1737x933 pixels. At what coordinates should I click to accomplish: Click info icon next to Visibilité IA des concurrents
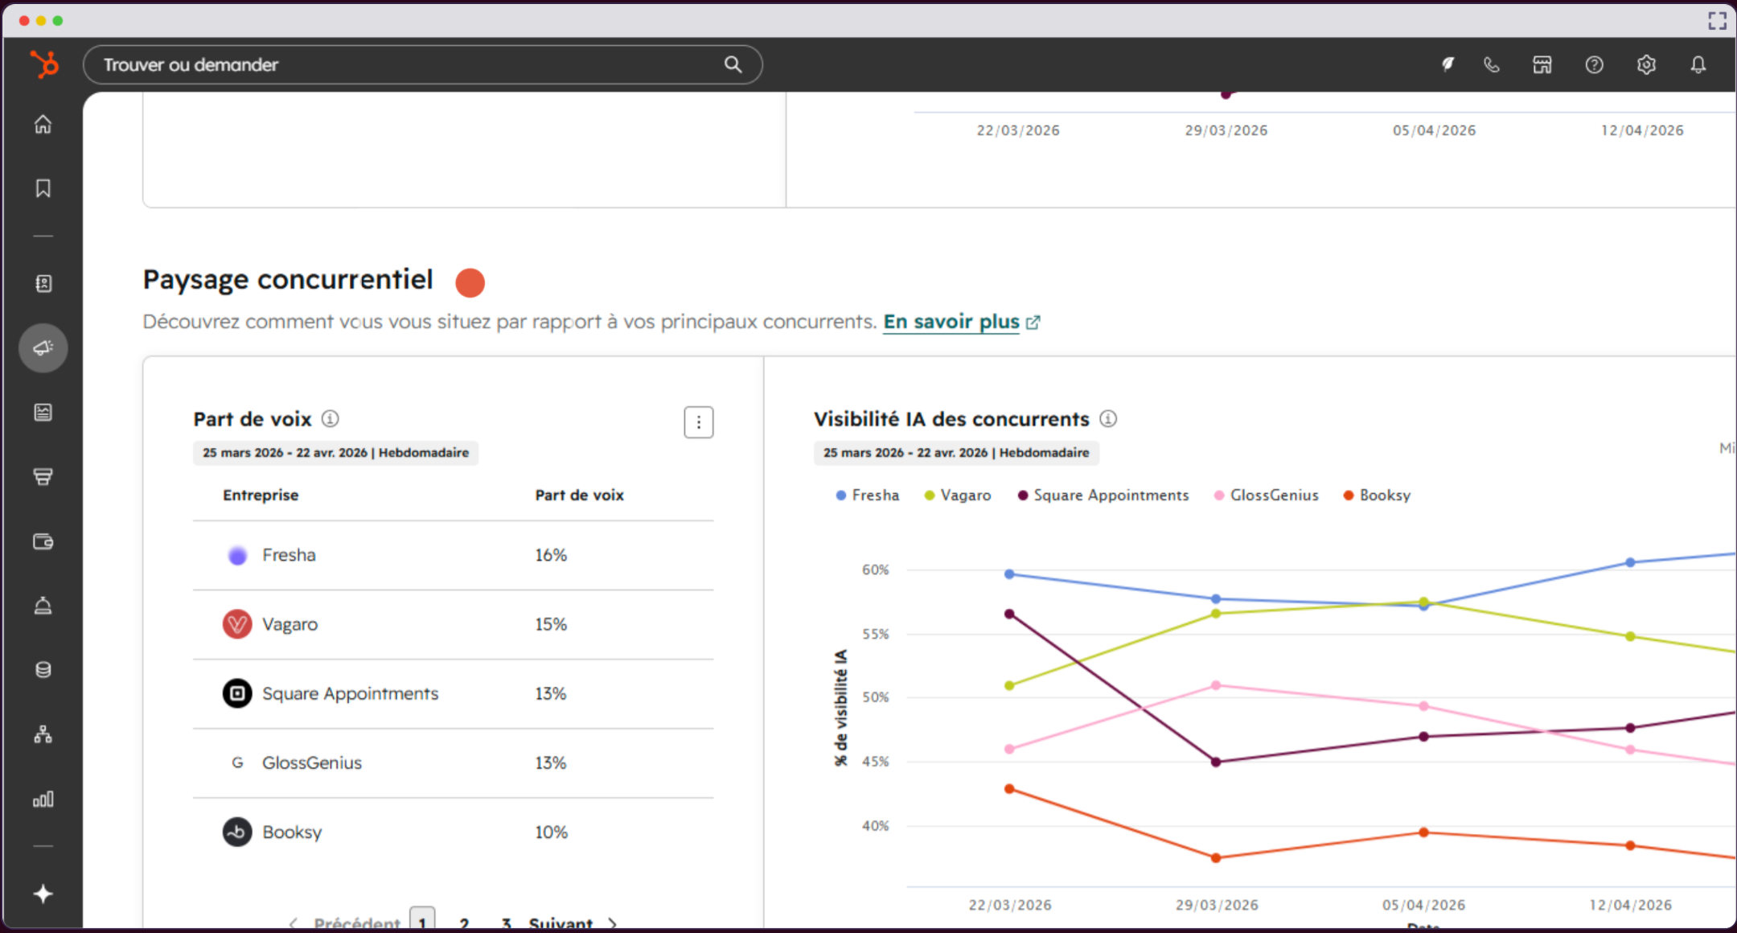[1108, 418]
